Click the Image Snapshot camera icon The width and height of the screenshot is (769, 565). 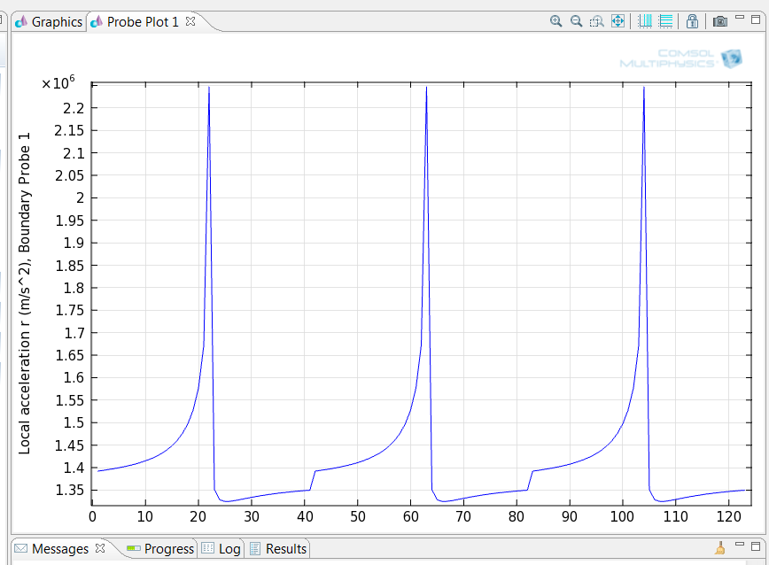[720, 21]
